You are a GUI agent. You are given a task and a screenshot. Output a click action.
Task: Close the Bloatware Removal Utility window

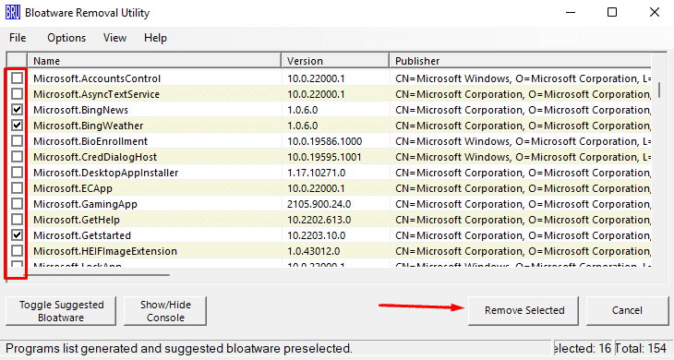655,12
